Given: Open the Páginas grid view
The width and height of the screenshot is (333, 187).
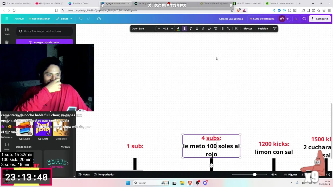Looking at the screenshot, I should (291, 175).
